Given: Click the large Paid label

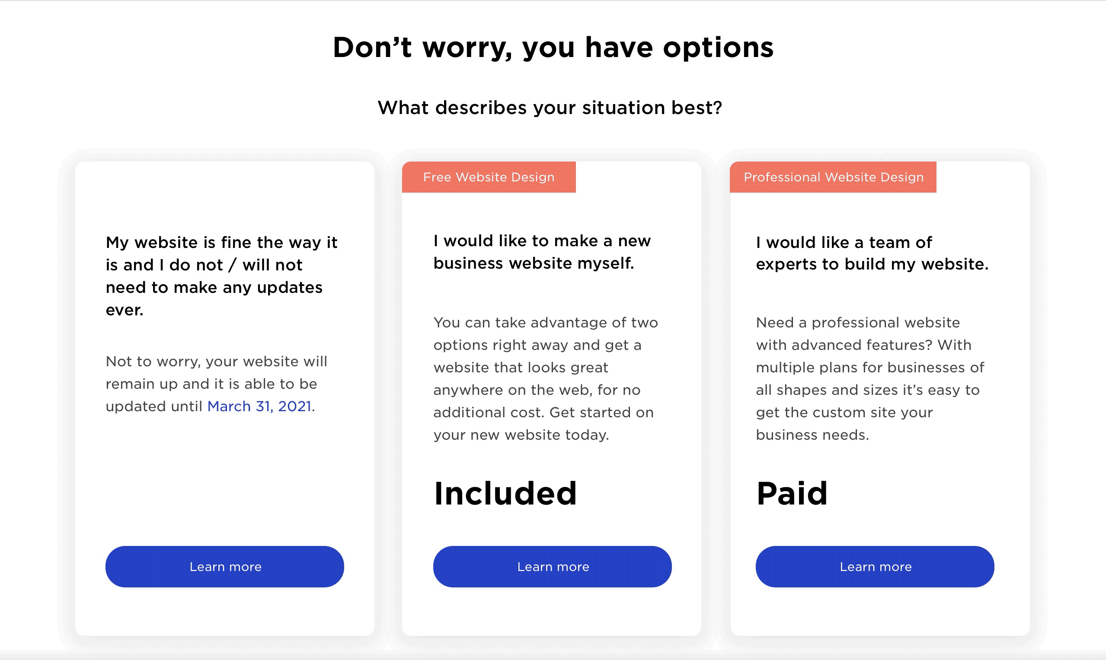Looking at the screenshot, I should click(x=792, y=493).
